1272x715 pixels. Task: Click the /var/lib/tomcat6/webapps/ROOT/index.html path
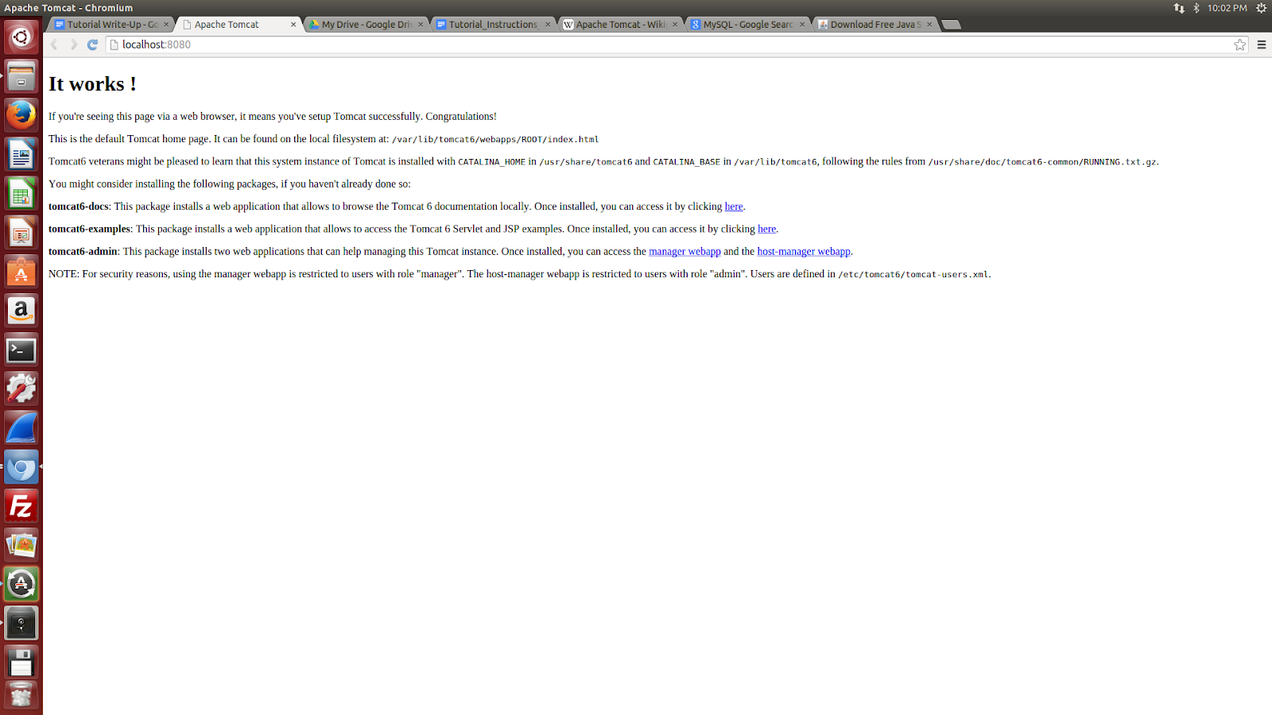pos(495,140)
